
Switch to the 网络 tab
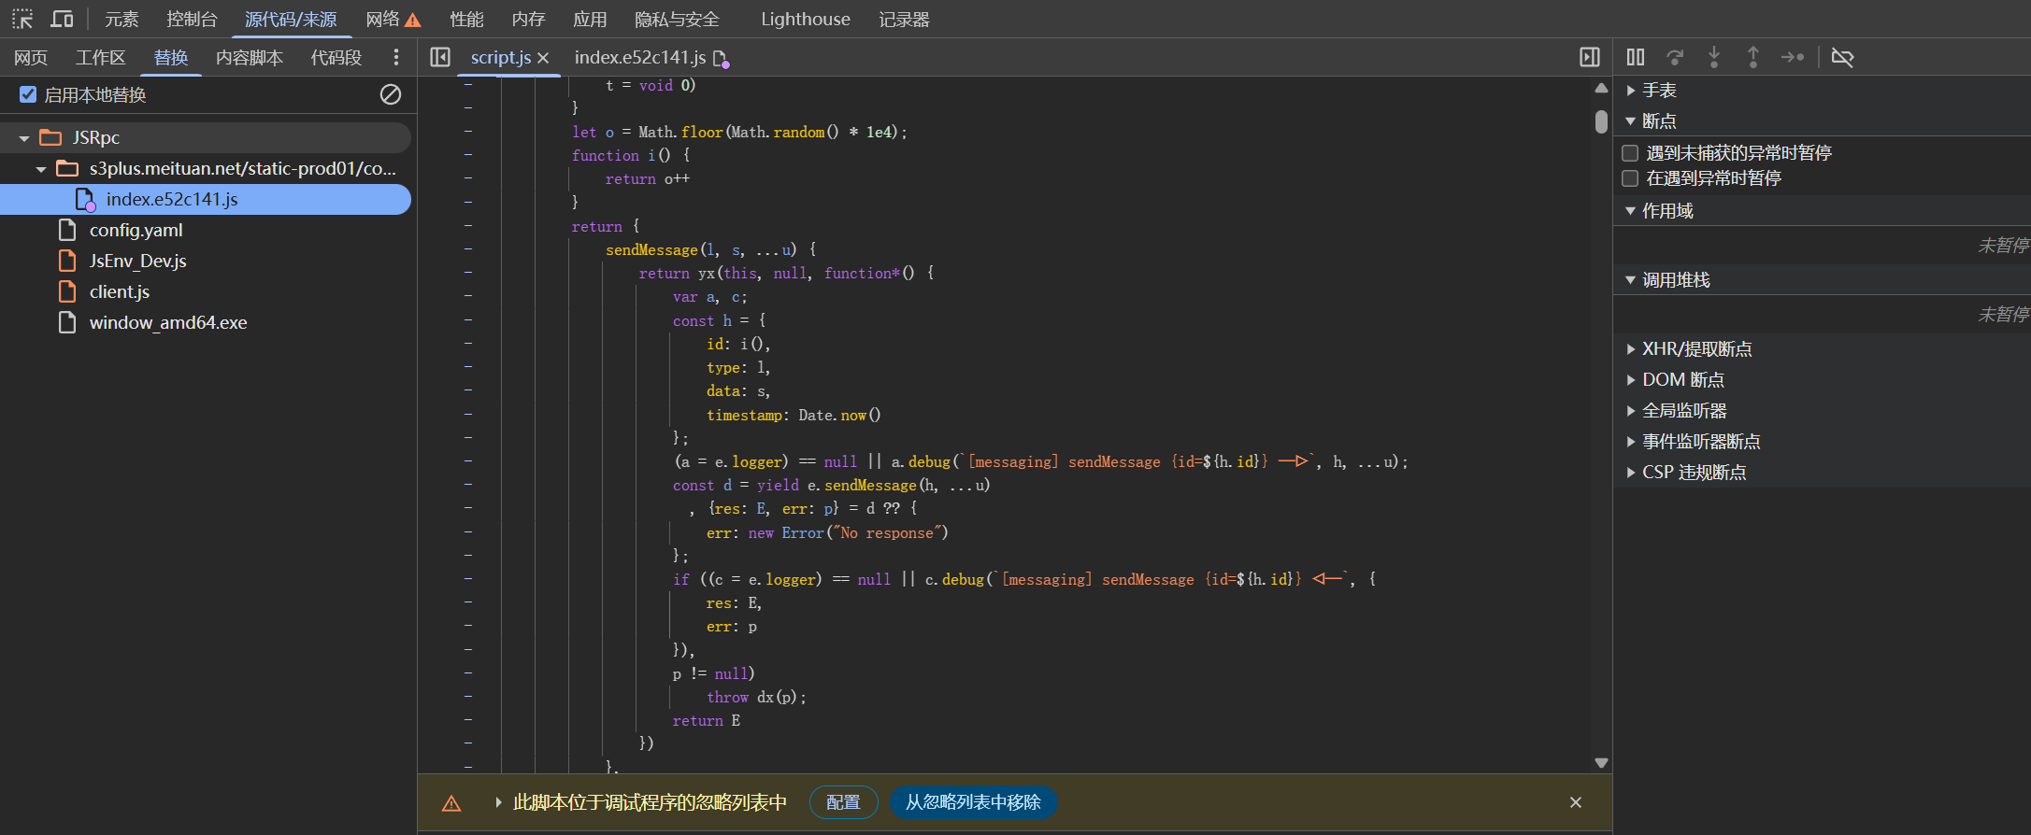tap(383, 19)
